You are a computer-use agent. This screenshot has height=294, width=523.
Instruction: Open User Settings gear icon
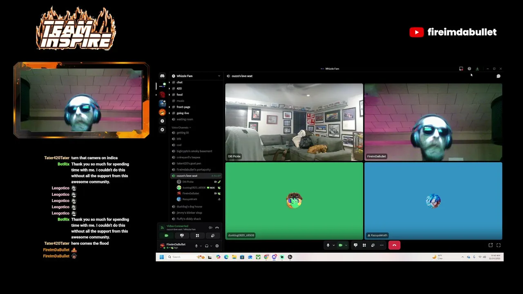[x=217, y=246]
